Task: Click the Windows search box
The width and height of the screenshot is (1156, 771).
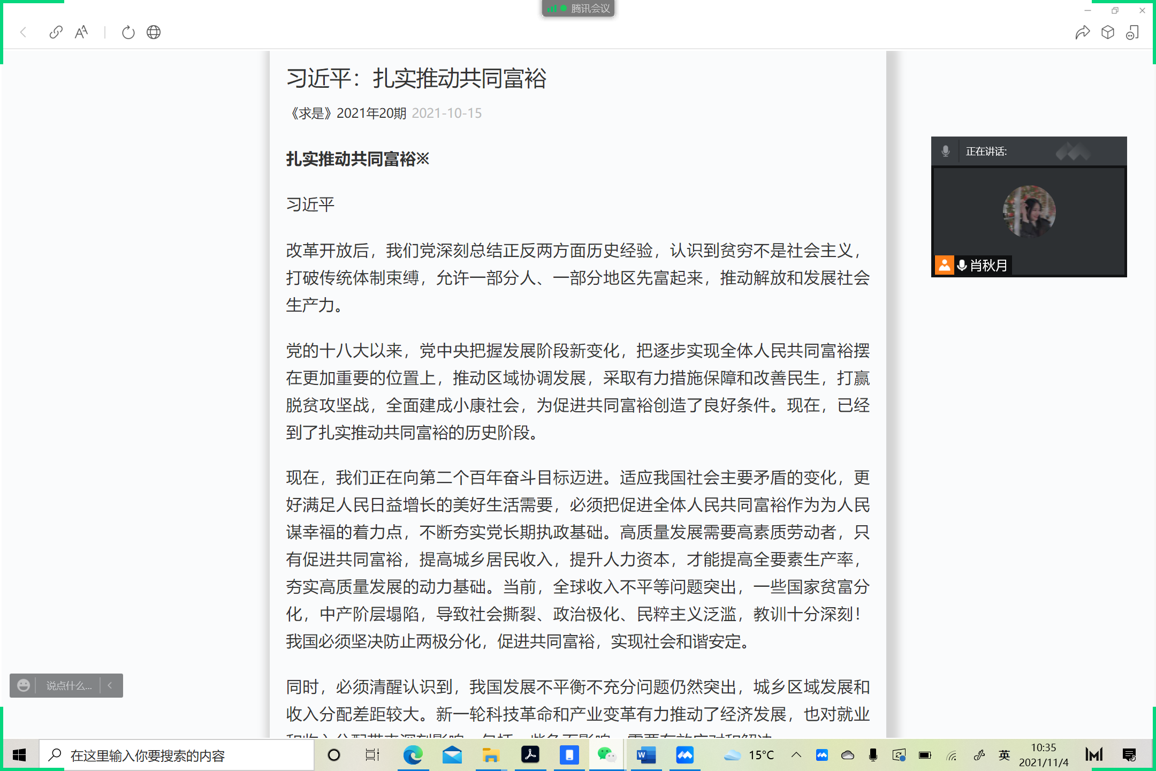Action: pyautogui.click(x=177, y=755)
